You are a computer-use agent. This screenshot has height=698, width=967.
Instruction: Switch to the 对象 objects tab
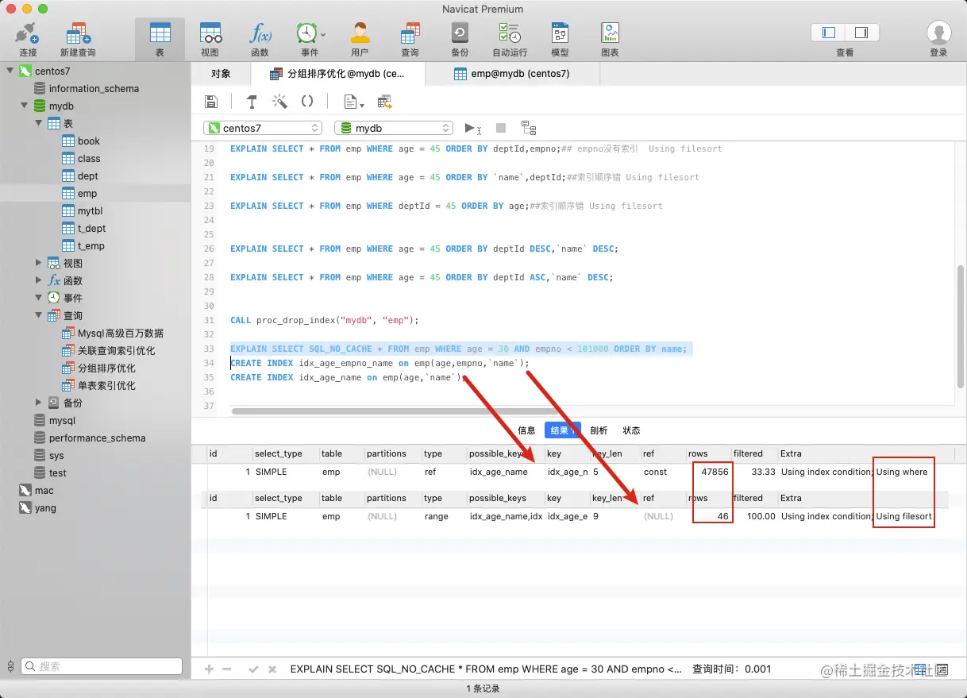221,74
